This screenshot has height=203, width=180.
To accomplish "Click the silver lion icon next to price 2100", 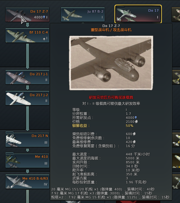I will point(136,121).
